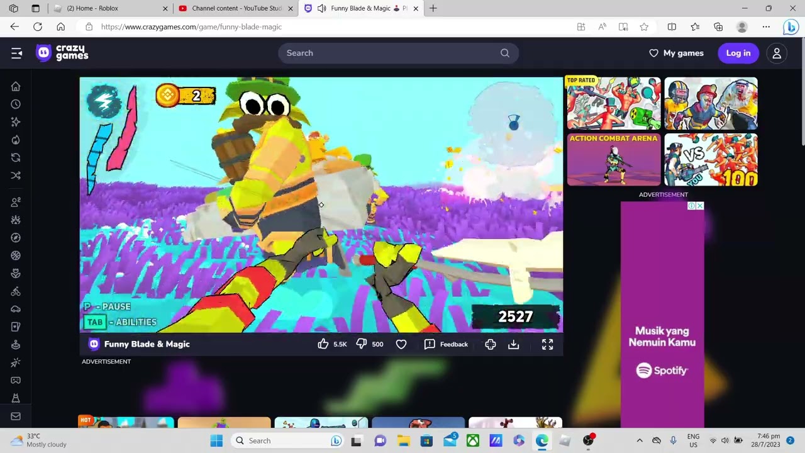
Task: Open the Action Combat Arena thumbnail
Action: coord(614,160)
